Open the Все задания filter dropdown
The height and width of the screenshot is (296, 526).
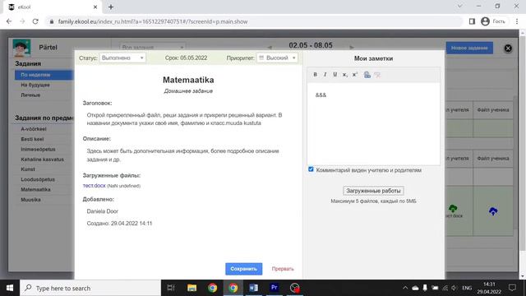[152, 48]
